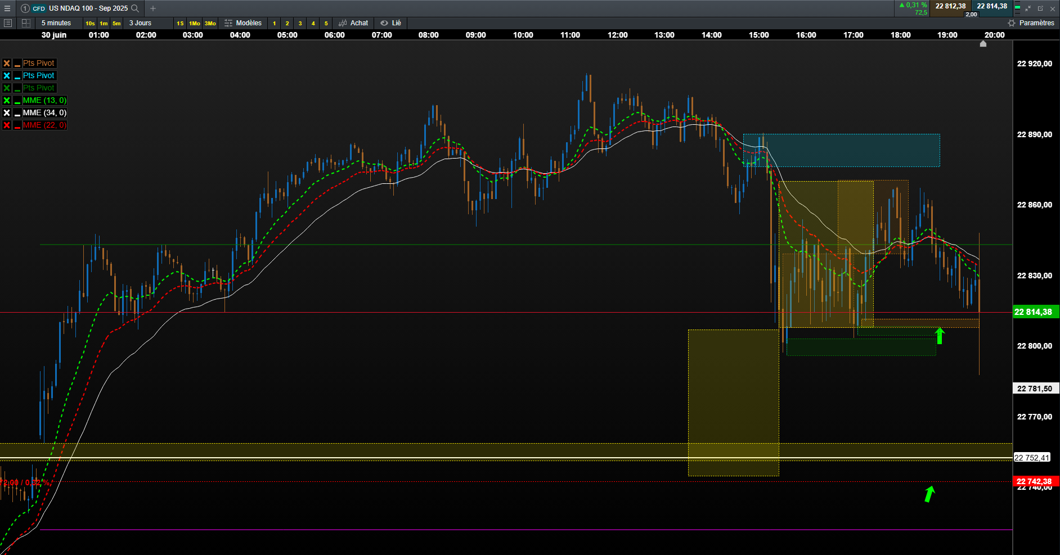Image resolution: width=1060 pixels, height=555 pixels.
Task: Remove the blue Pts Pivot indicator via its X box
Action: pos(7,75)
